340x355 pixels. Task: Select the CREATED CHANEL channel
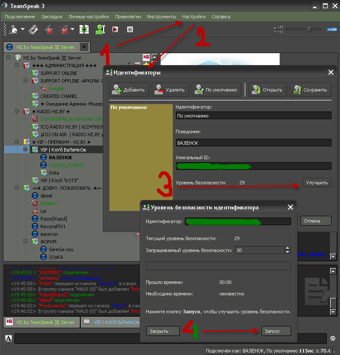(x=59, y=96)
